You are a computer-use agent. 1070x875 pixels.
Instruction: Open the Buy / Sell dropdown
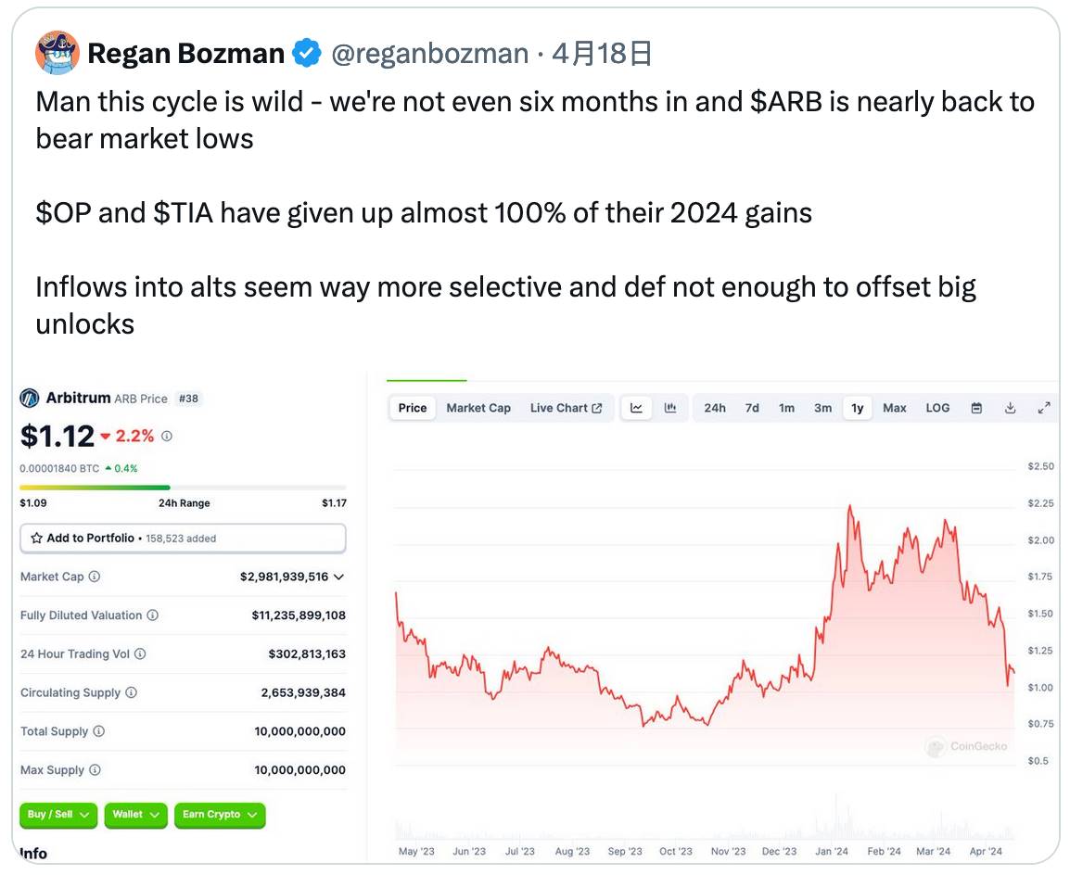coord(57,816)
